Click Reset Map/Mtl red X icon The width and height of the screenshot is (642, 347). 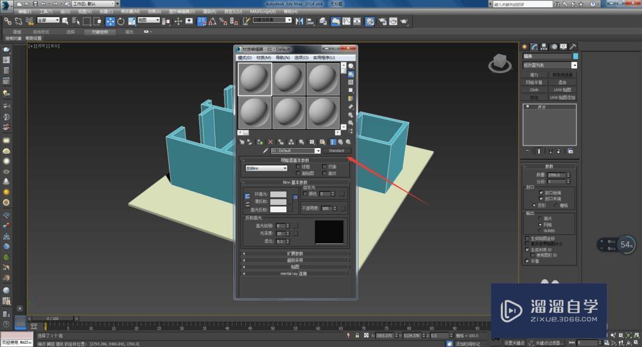coord(271,142)
